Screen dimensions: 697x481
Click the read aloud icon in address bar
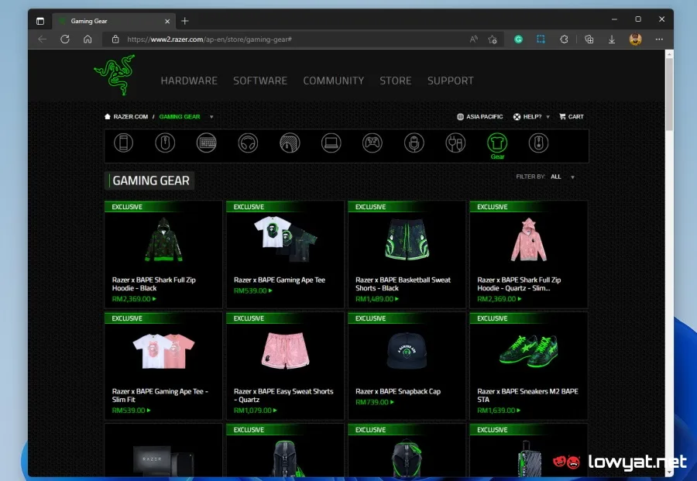tap(473, 40)
